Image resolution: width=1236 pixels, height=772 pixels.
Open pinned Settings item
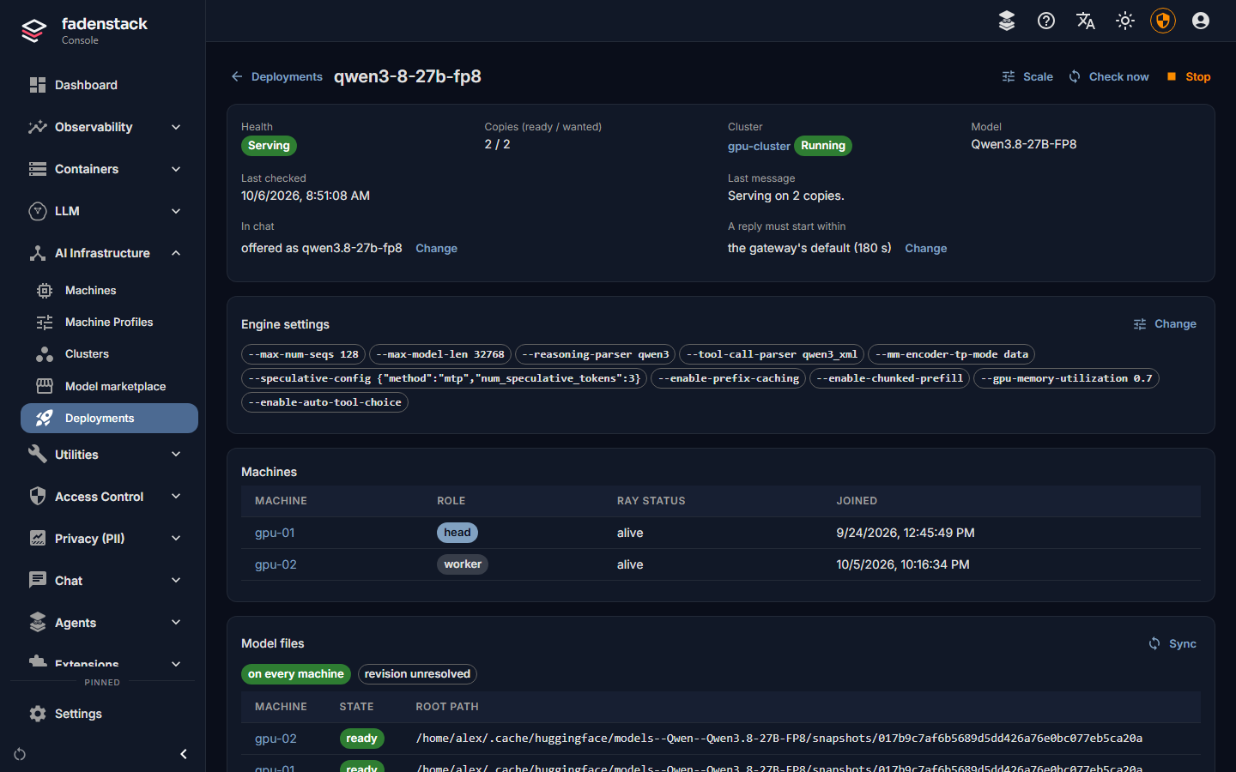point(109,714)
